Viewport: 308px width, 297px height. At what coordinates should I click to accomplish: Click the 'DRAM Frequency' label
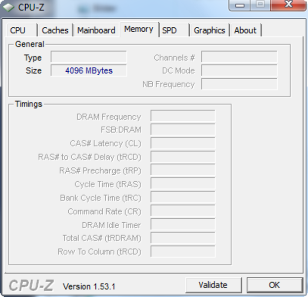coord(109,117)
